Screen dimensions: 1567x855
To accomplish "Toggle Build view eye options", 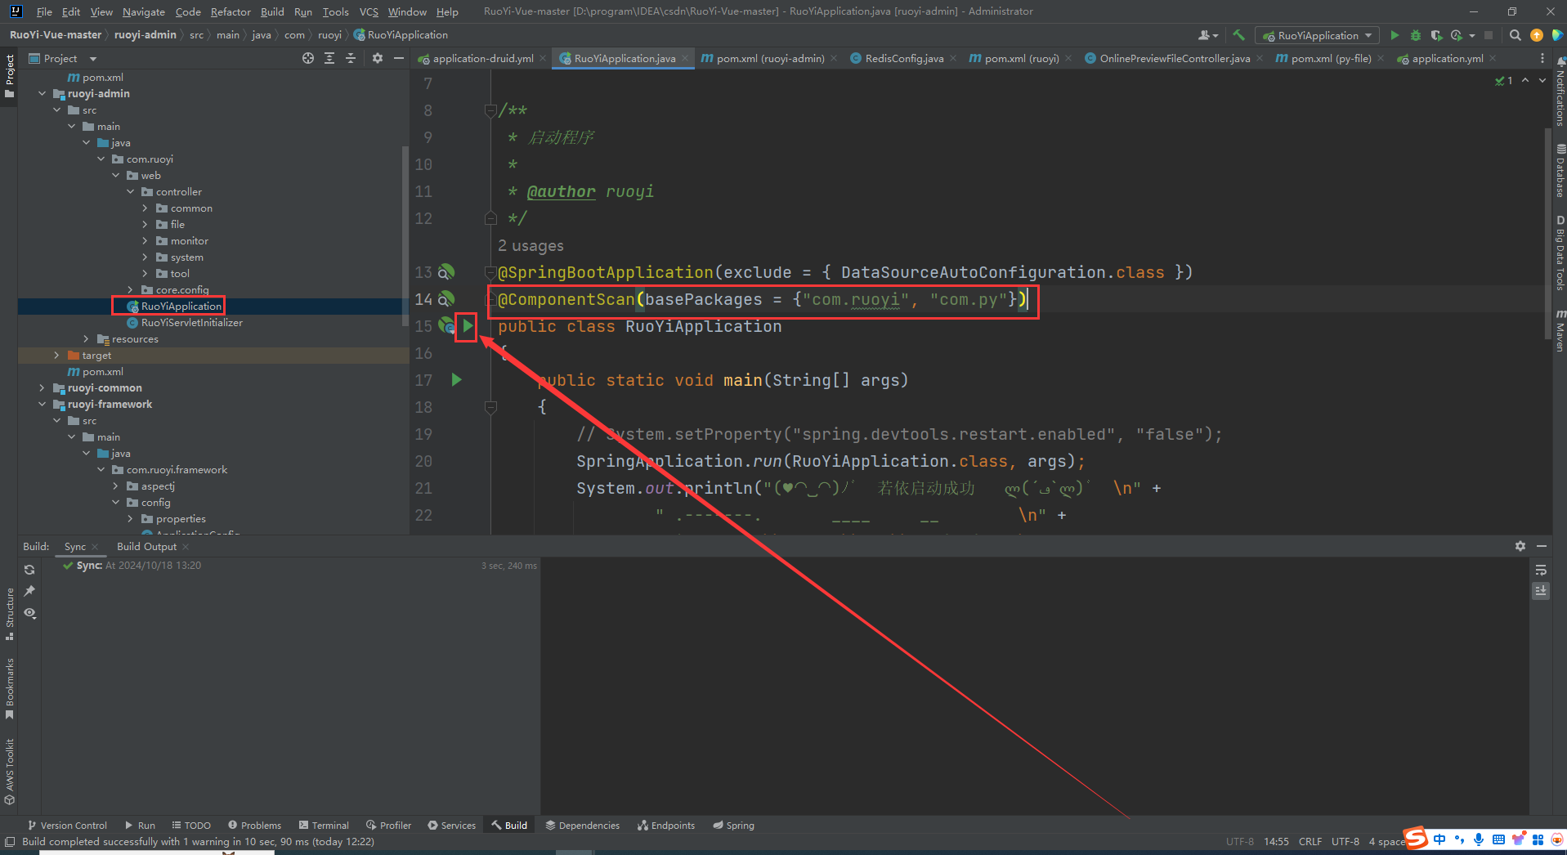I will (x=30, y=613).
